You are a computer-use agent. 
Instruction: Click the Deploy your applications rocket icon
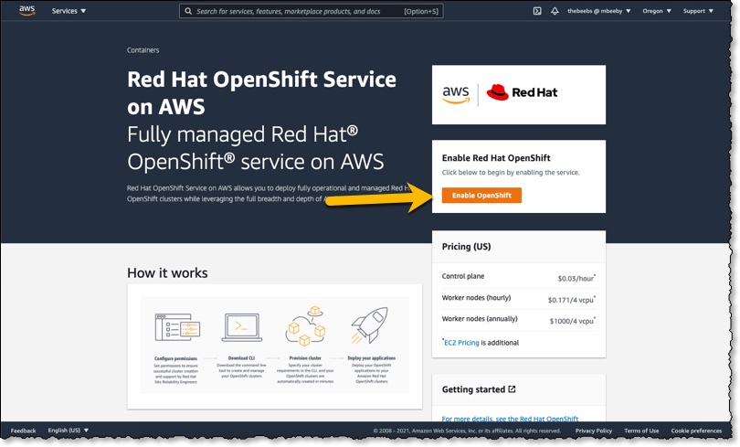click(369, 325)
